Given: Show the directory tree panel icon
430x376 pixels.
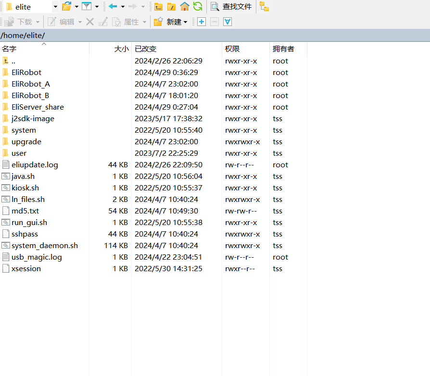Looking at the screenshot, I should point(264,6).
